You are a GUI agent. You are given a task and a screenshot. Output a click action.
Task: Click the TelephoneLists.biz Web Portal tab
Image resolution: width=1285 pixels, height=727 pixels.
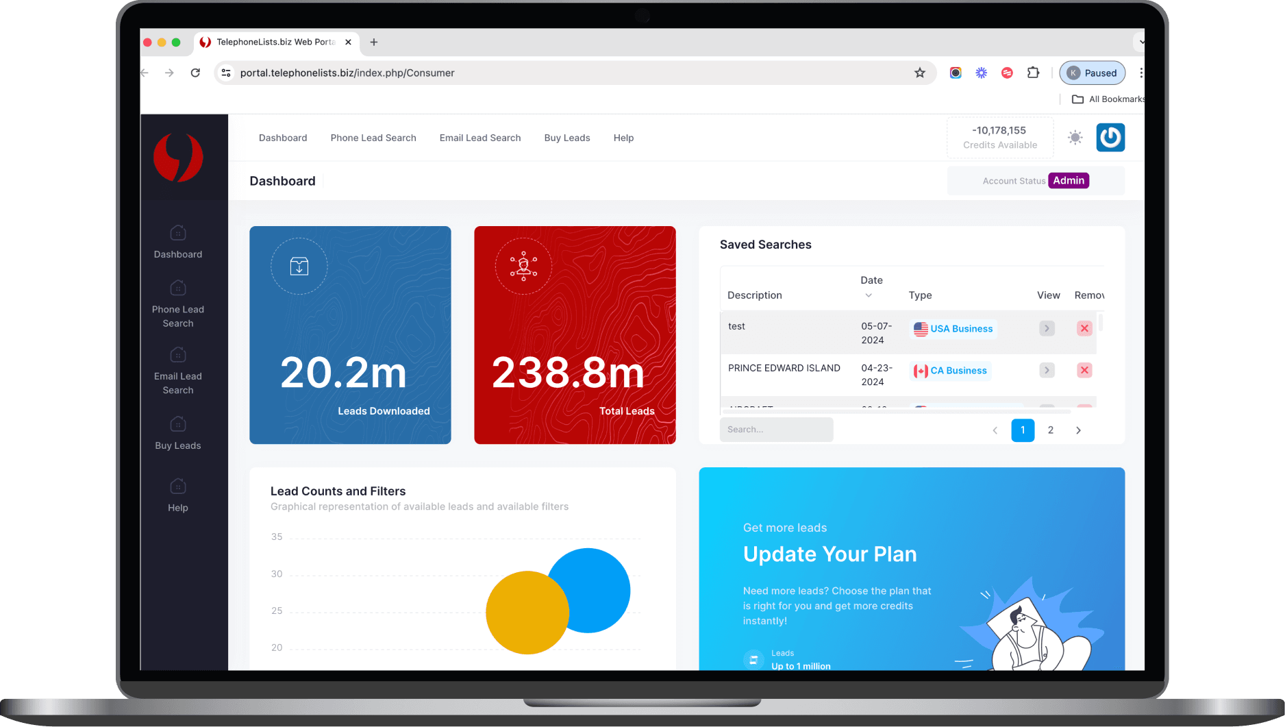tap(275, 42)
